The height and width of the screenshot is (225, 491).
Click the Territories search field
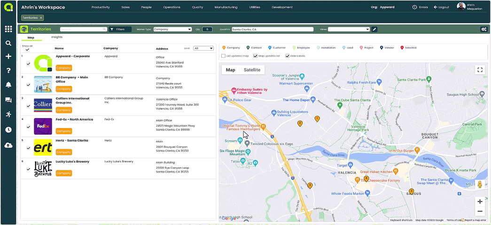pyautogui.click(x=83, y=29)
